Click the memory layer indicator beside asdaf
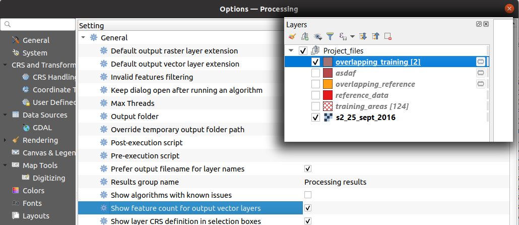The width and height of the screenshot is (519, 225). [x=481, y=73]
